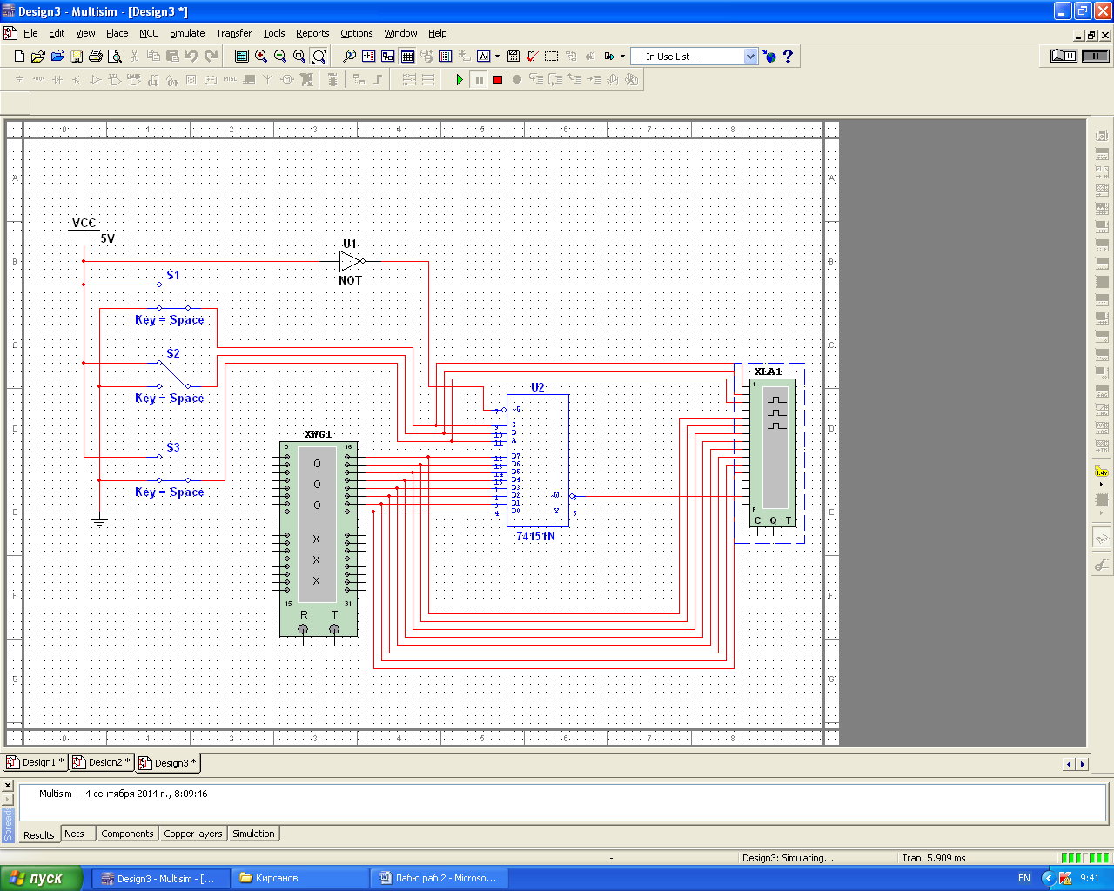
Task: Open the Windows пуск start button
Action: click(41, 878)
